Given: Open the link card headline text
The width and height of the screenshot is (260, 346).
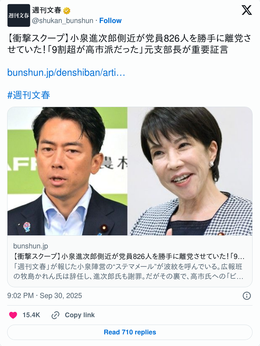Looking at the screenshot, I should pyautogui.click(x=129, y=256).
